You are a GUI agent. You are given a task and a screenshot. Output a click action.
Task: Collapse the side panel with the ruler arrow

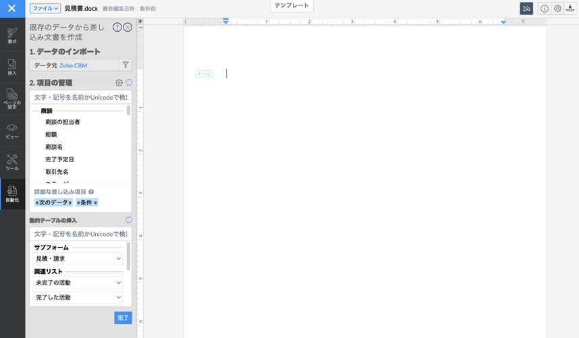point(140,22)
